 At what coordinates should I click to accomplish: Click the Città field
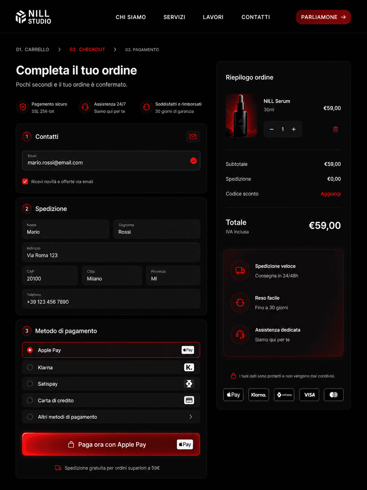(x=112, y=275)
